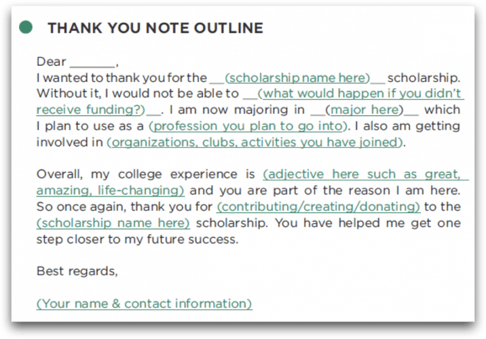486x339 pixels.
Task: Click 'adjective here such as great' placeholder
Action: coord(365,174)
